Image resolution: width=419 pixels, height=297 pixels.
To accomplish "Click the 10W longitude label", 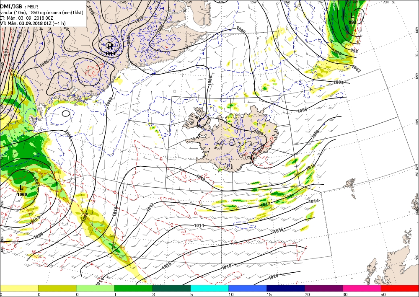I will [x=287, y=2].
